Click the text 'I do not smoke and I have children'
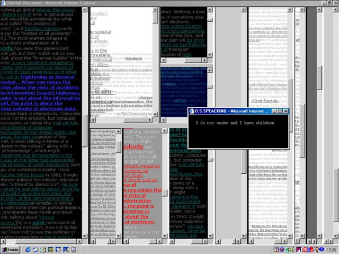 point(235,123)
